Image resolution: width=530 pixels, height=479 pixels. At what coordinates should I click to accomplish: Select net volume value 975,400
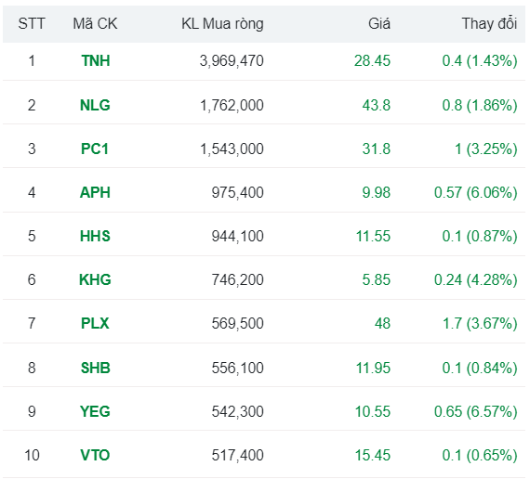[x=238, y=193]
